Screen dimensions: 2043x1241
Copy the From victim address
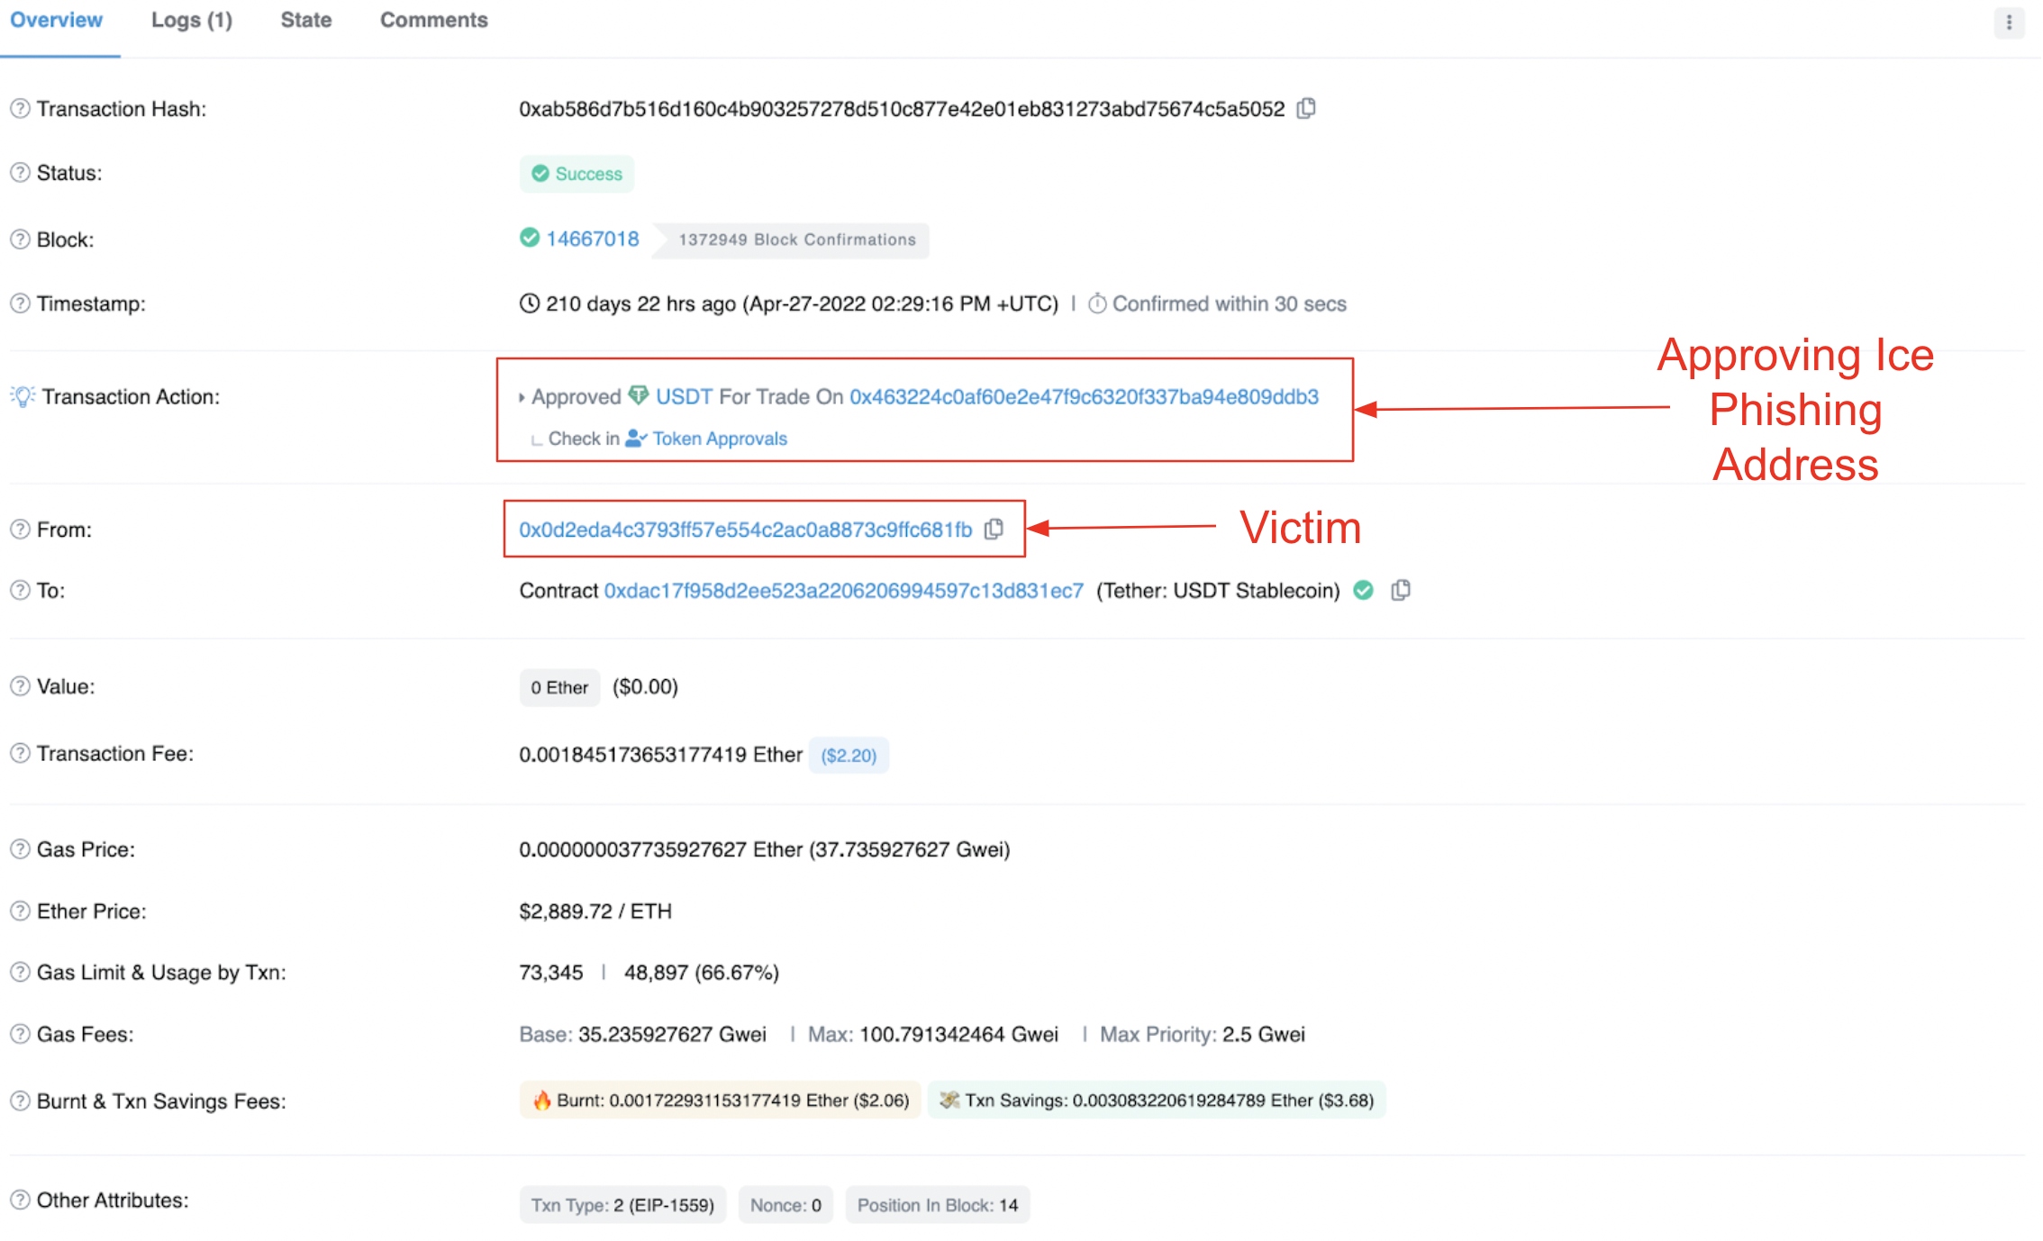[994, 530]
